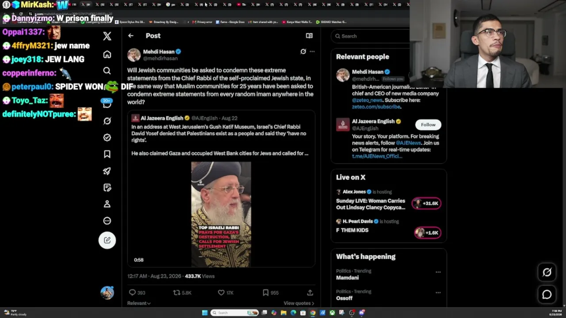Open Mehdi Hasan's avatar on the post
The width and height of the screenshot is (566, 318).
click(x=134, y=55)
